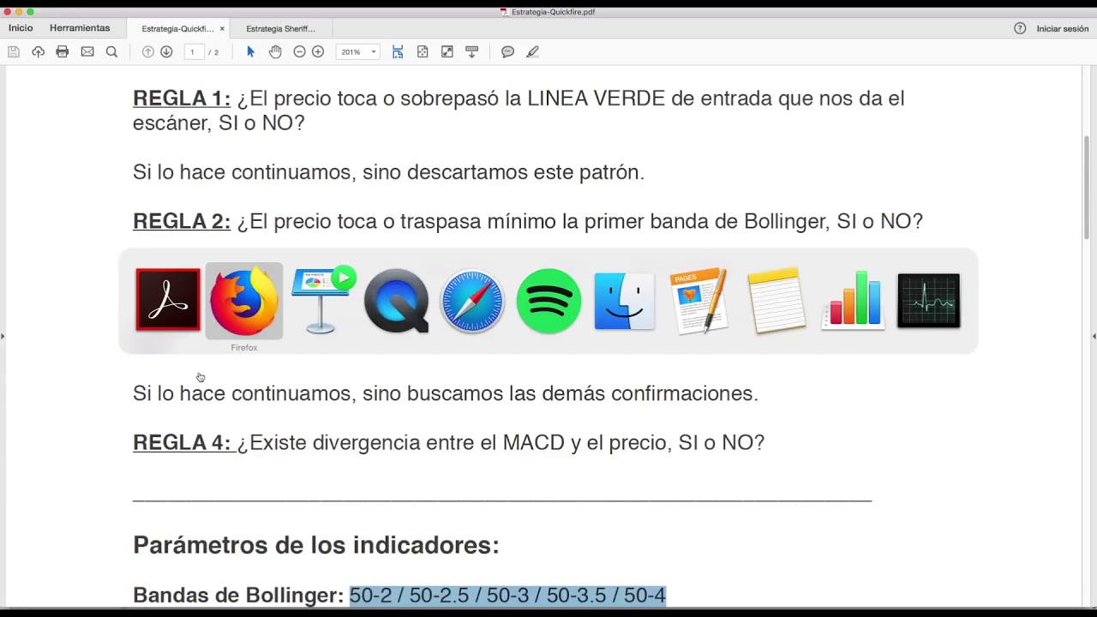Upload the file to cloud
The width and height of the screenshot is (1097, 617).
click(38, 52)
